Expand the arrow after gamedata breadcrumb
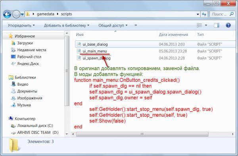238x156 pixels. click(x=58, y=14)
